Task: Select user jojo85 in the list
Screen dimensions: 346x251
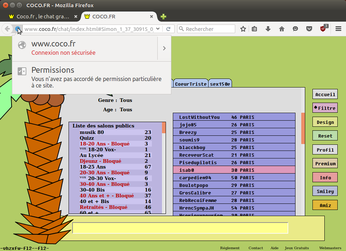Action: point(234,125)
